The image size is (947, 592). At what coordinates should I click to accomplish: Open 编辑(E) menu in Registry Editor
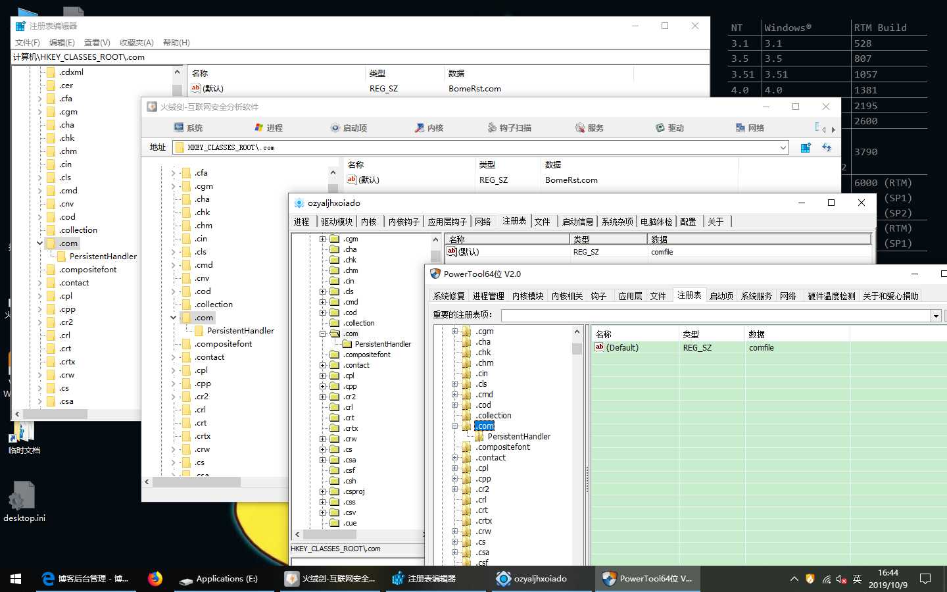pos(62,42)
